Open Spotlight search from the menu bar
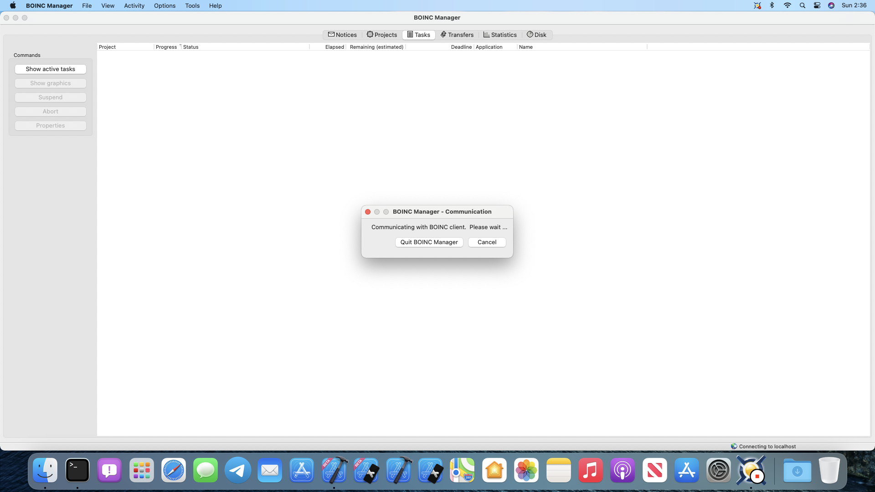Screen dimensions: 875x492 pos(802,5)
